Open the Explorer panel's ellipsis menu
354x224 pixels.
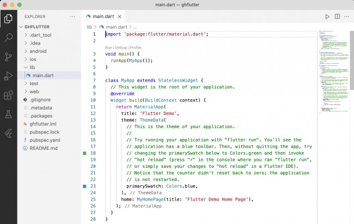(x=73, y=17)
